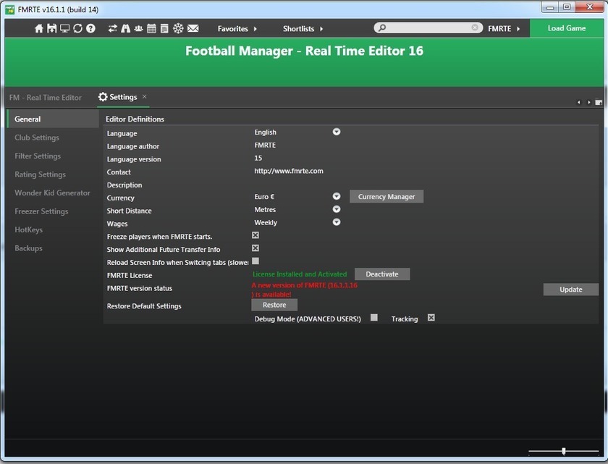Expand the FMRTE menu
The width and height of the screenshot is (608, 464).
click(504, 29)
